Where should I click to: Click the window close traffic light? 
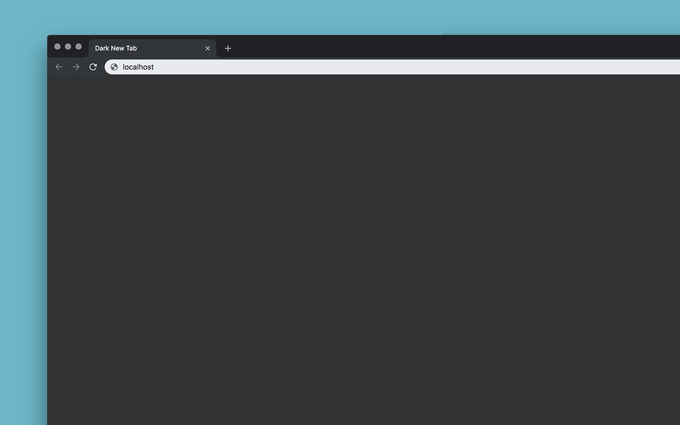(x=57, y=47)
